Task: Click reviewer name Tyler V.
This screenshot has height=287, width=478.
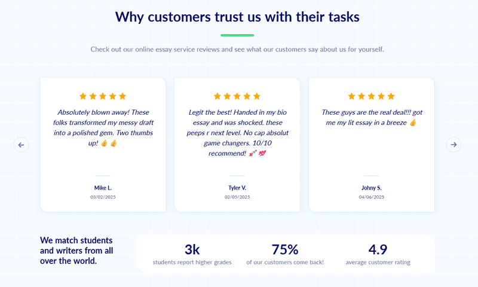Action: pyautogui.click(x=237, y=188)
